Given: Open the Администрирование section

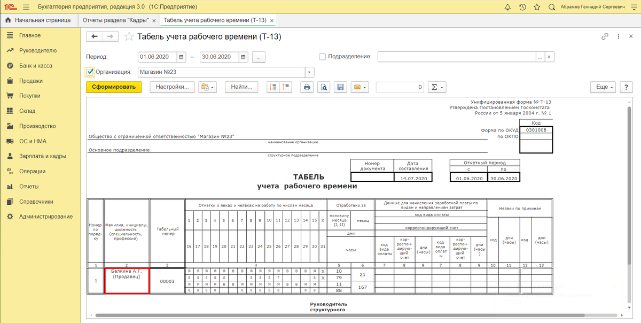Looking at the screenshot, I should tap(40, 217).
